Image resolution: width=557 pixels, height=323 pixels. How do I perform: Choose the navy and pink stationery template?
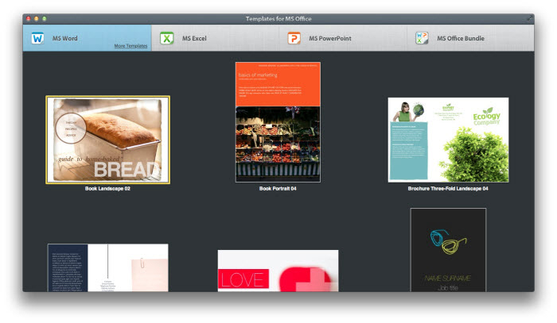click(107, 267)
